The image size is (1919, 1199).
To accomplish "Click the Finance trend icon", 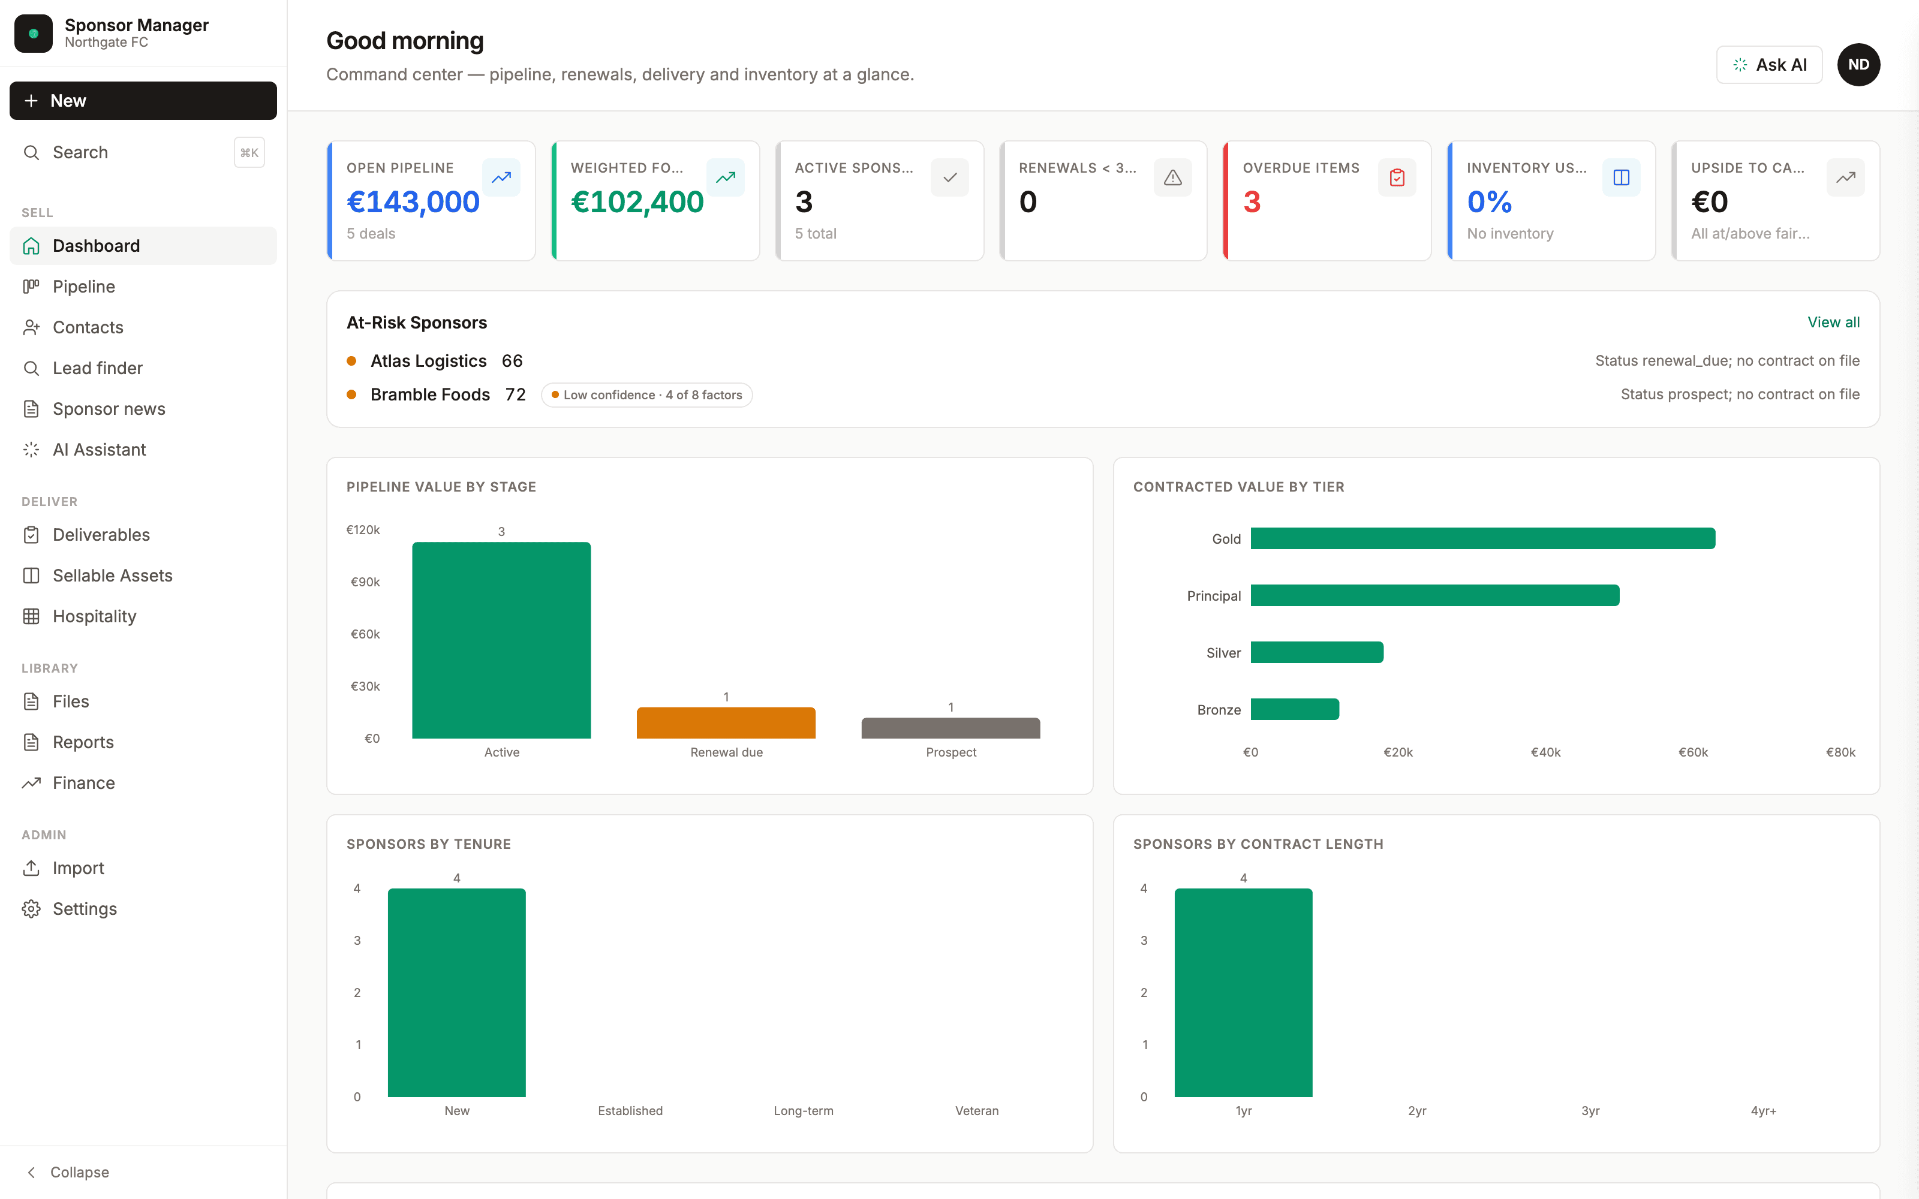I will click(31, 784).
